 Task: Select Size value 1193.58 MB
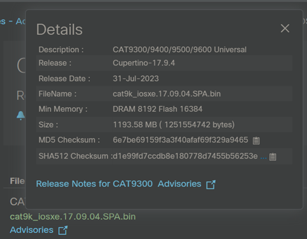pos(135,125)
